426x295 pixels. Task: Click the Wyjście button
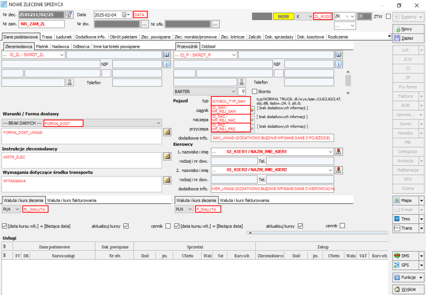[x=407, y=289]
